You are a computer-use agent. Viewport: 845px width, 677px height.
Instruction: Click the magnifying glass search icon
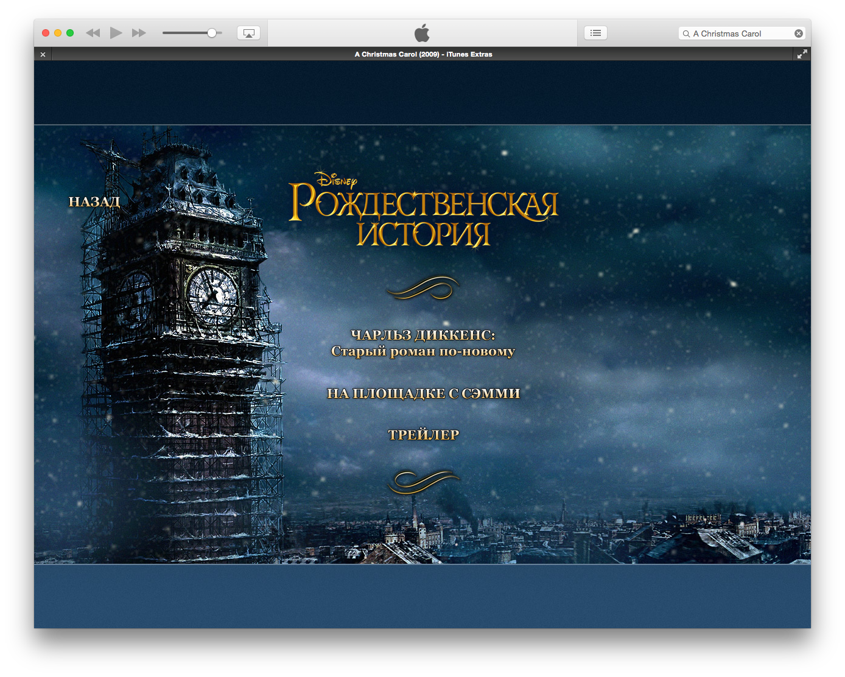[686, 33]
